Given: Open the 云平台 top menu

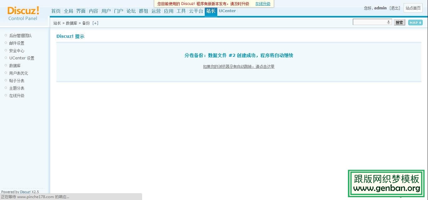Looking at the screenshot, I should pyautogui.click(x=196, y=11).
